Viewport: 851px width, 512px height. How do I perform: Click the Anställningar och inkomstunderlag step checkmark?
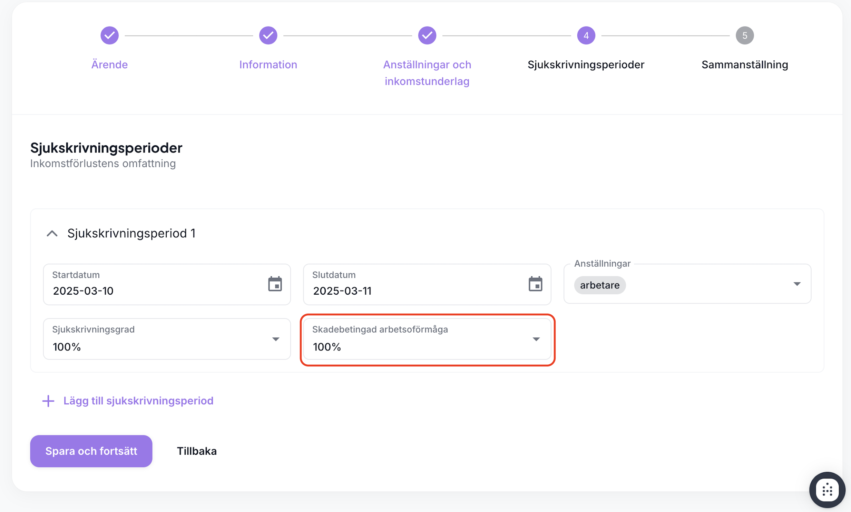[x=427, y=36]
